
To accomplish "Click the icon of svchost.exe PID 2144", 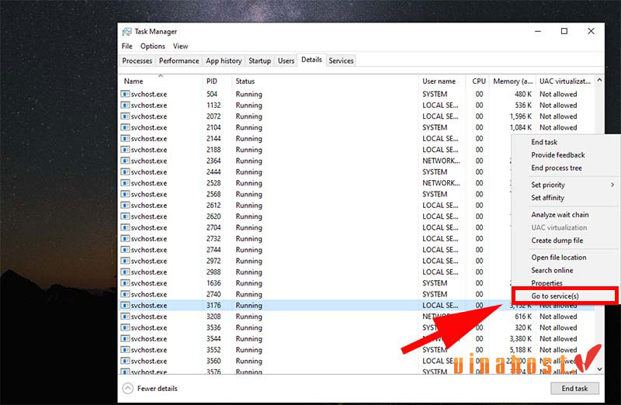I will tap(125, 139).
